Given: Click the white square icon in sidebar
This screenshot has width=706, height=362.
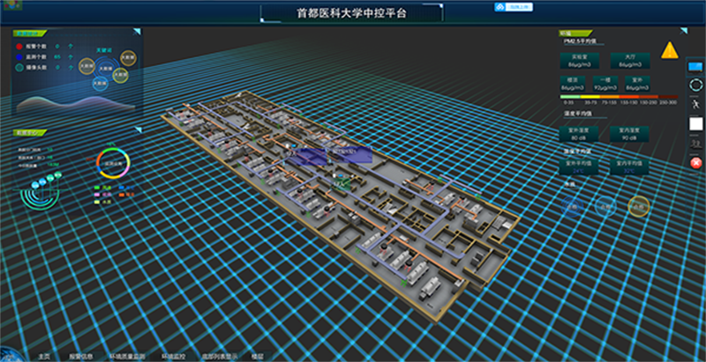Looking at the screenshot, I should (x=695, y=124).
